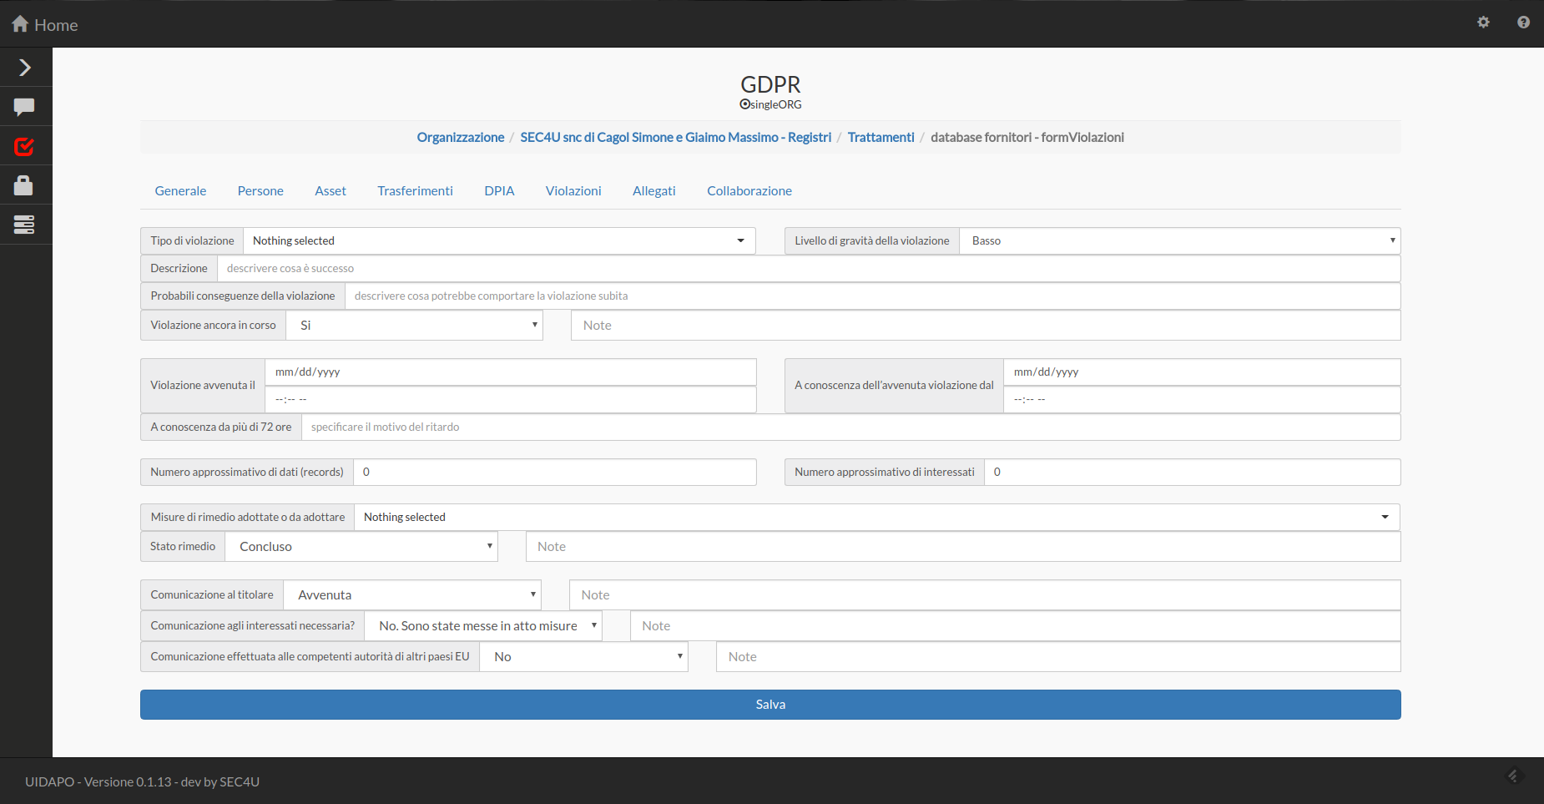The width and height of the screenshot is (1544, 804).
Task: Open Misure di rimedio adottate dropdown
Action: 876,517
